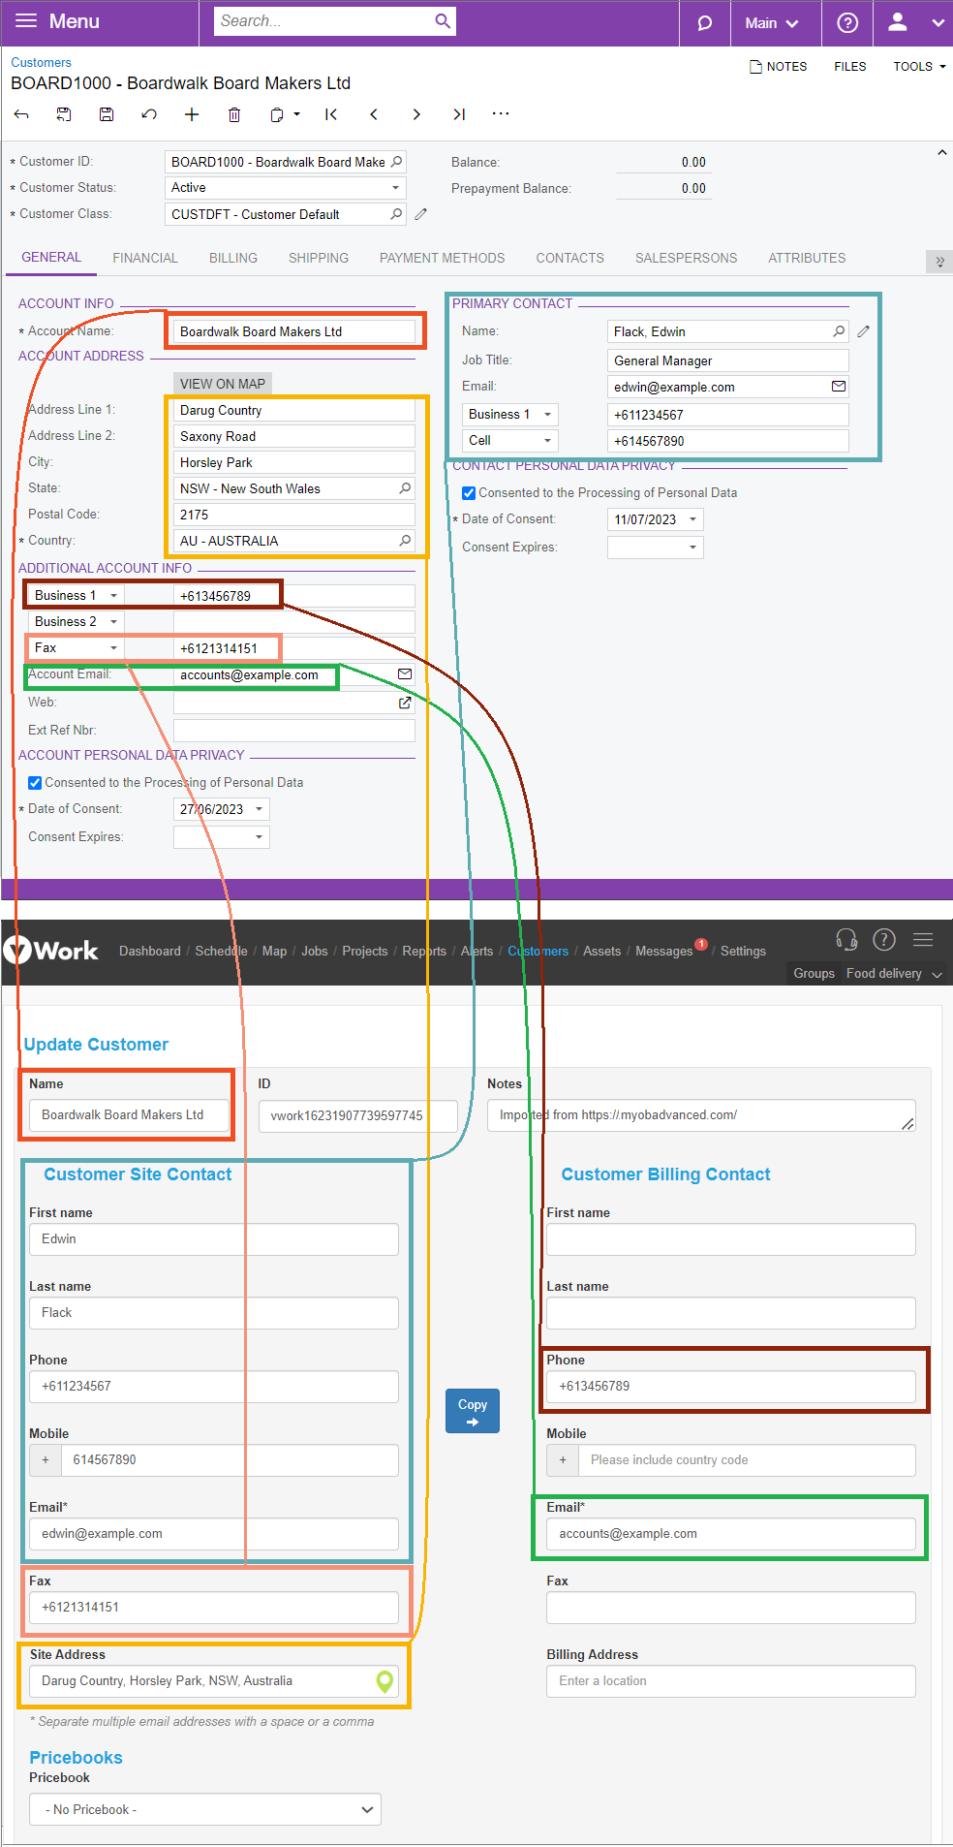Open the Customers breadcrumb link

click(x=41, y=63)
